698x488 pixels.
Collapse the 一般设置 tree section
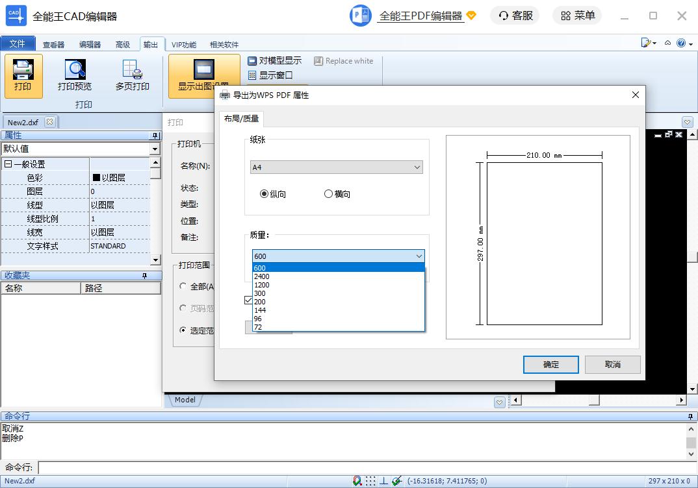pyautogui.click(x=8, y=164)
